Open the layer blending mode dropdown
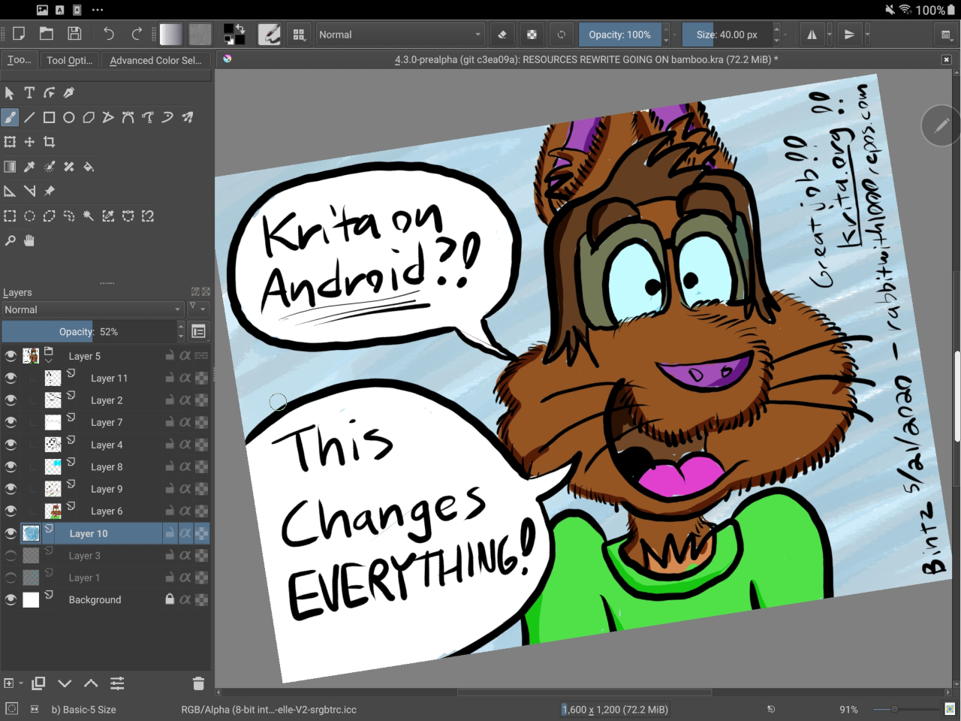This screenshot has height=721, width=961. point(92,309)
